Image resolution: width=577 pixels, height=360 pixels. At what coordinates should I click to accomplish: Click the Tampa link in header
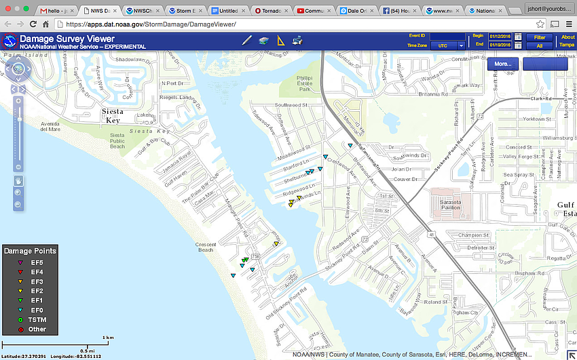pyautogui.click(x=567, y=45)
